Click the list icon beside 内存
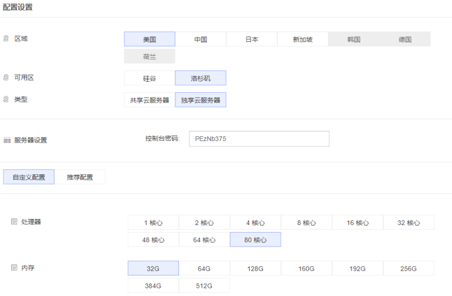 [14, 267]
